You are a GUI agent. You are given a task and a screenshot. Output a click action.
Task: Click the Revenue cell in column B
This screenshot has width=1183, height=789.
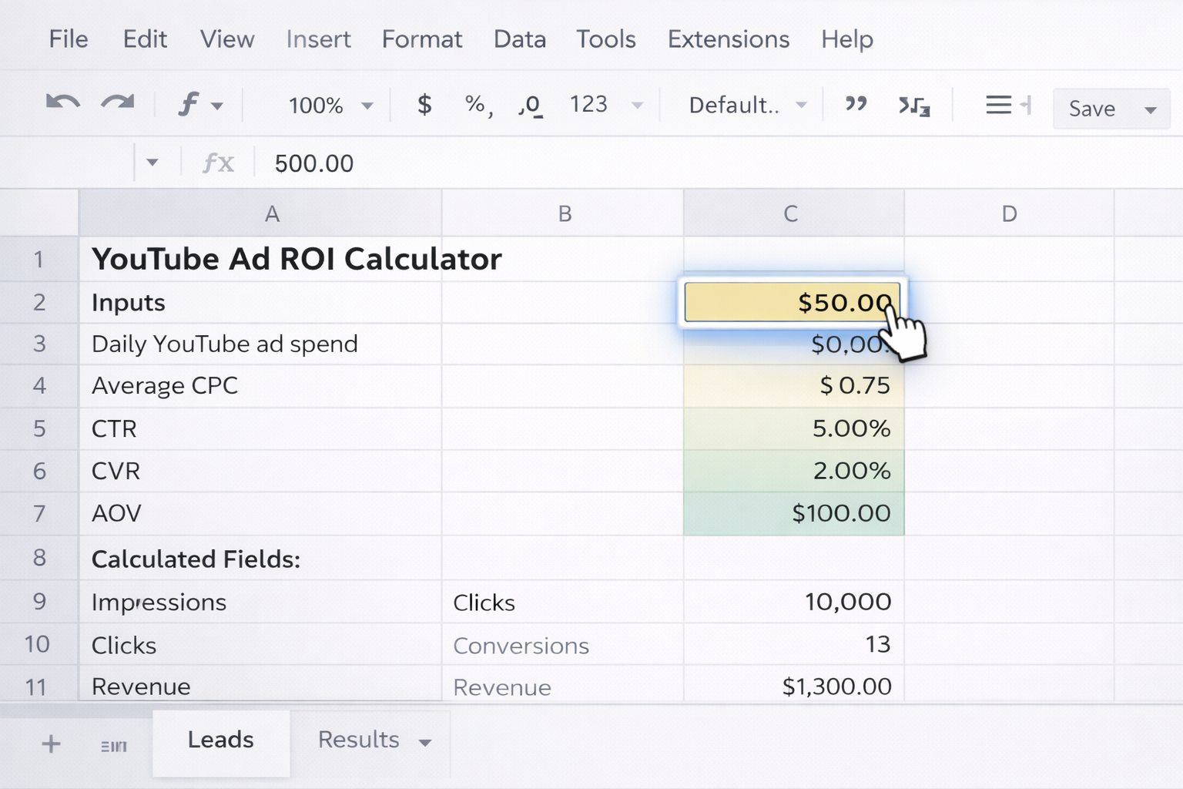(563, 685)
